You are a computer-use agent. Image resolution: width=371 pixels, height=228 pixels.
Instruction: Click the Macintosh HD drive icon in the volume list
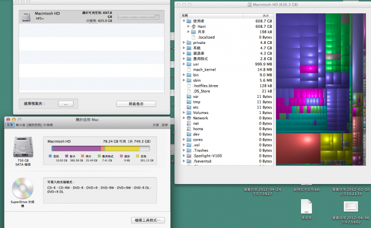[x=26, y=17]
